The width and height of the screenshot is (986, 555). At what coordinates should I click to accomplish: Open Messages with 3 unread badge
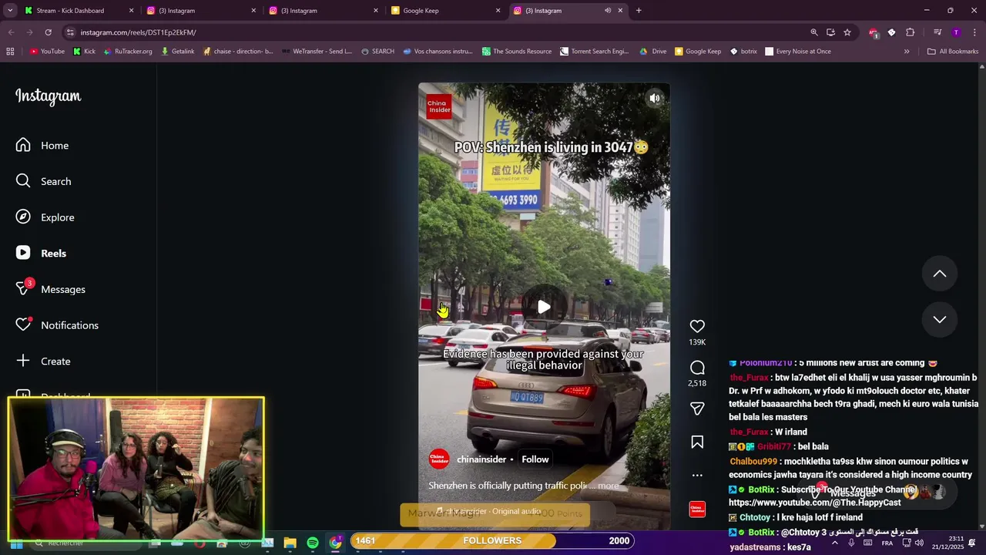click(51, 289)
